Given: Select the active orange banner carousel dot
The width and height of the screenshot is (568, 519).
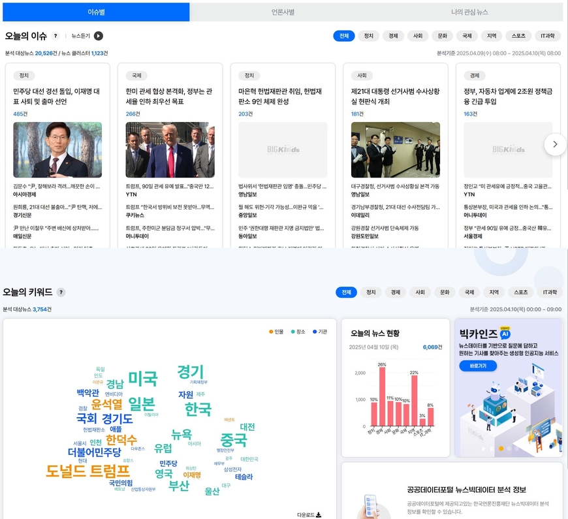Looking at the screenshot, I should [501, 448].
